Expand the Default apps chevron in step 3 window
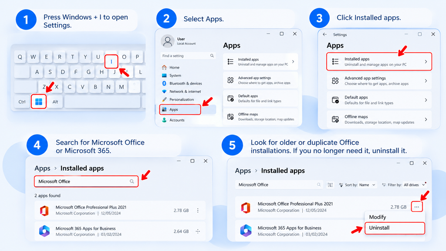The width and height of the screenshot is (446, 251). pyautogui.click(x=426, y=100)
